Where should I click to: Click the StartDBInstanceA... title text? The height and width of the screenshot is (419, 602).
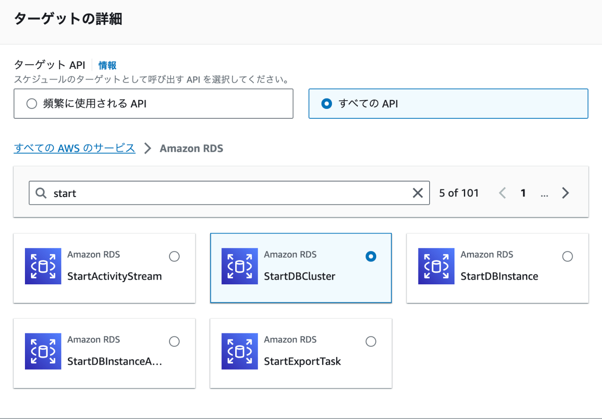pos(115,361)
